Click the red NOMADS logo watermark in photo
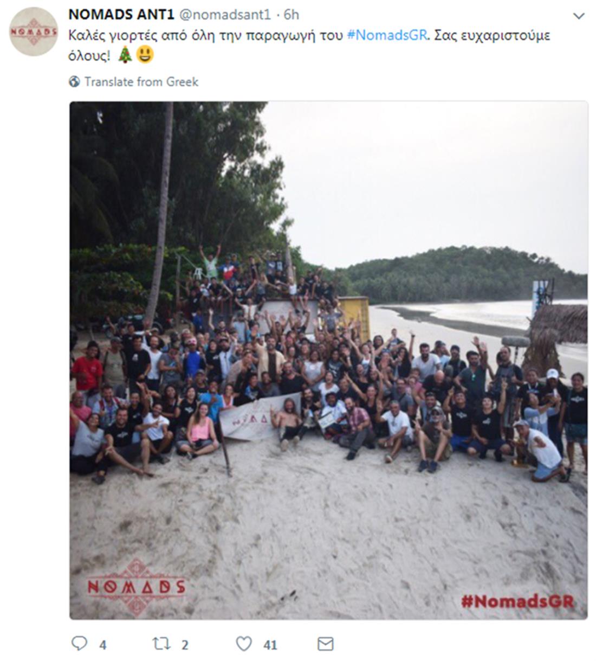This screenshot has height=661, width=596. [x=136, y=587]
